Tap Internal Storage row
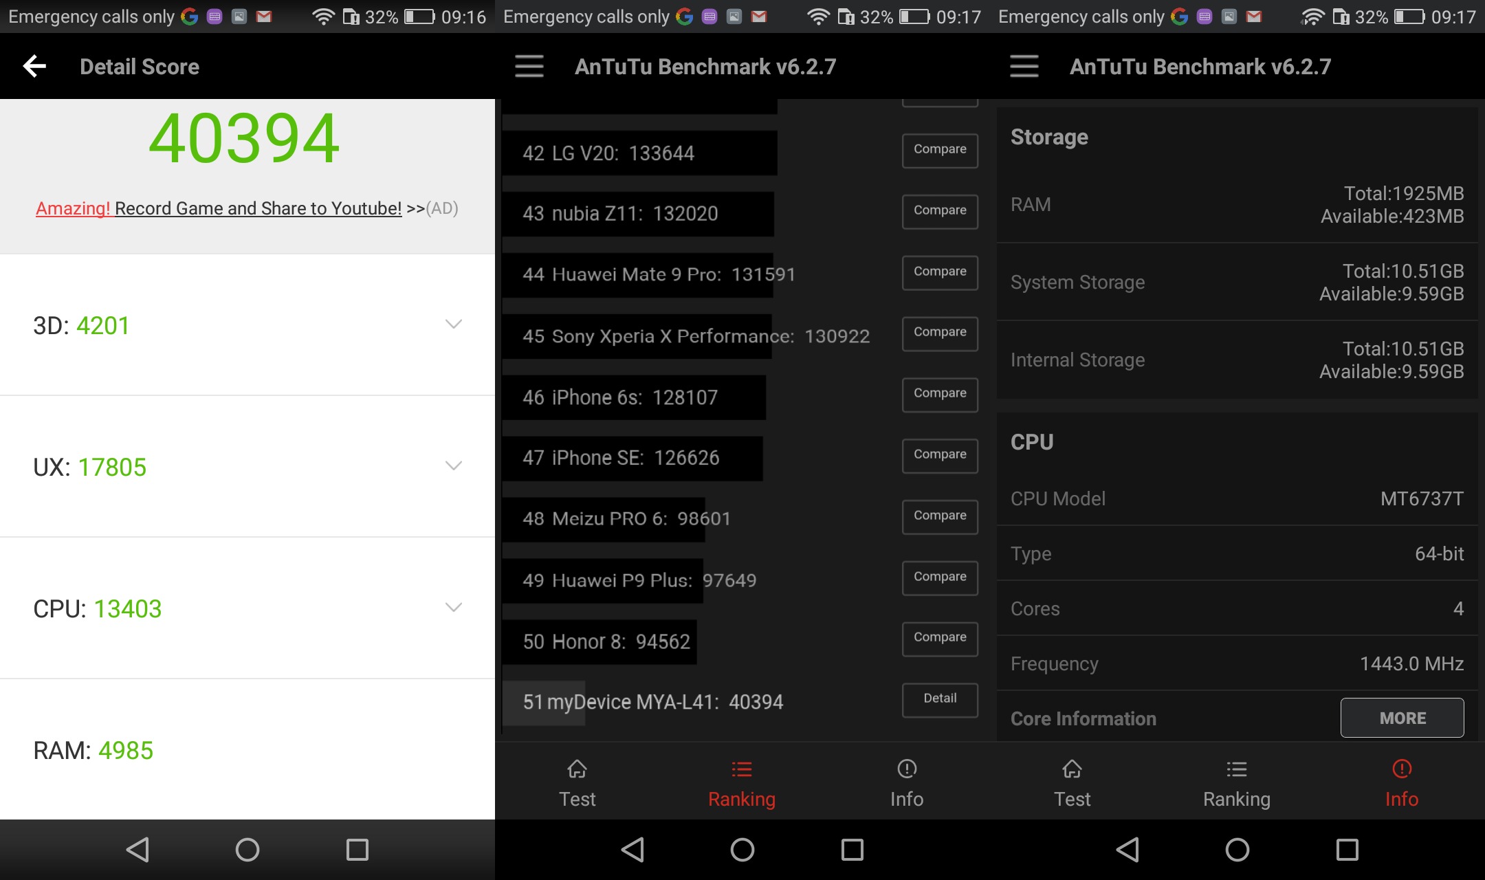The height and width of the screenshot is (880, 1485). (x=1237, y=360)
